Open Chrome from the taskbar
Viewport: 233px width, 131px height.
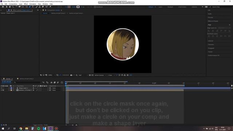tap(21, 128)
